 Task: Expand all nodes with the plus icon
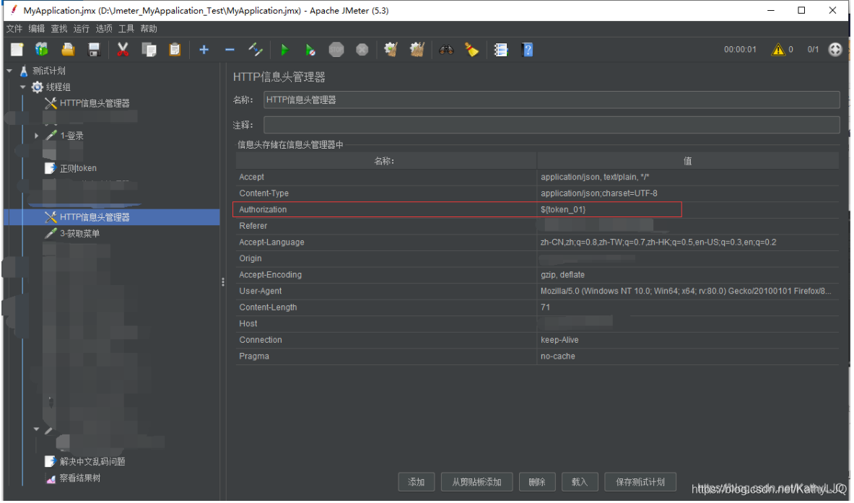[204, 50]
